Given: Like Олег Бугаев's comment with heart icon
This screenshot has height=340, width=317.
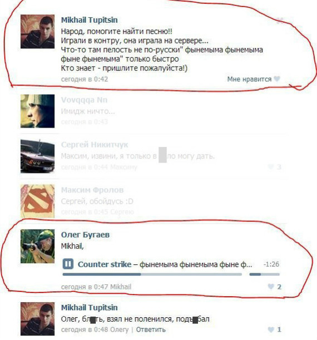Looking at the screenshot, I should click(271, 287).
